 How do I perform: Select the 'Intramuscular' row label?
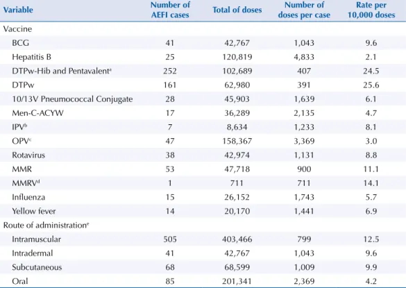point(37,239)
